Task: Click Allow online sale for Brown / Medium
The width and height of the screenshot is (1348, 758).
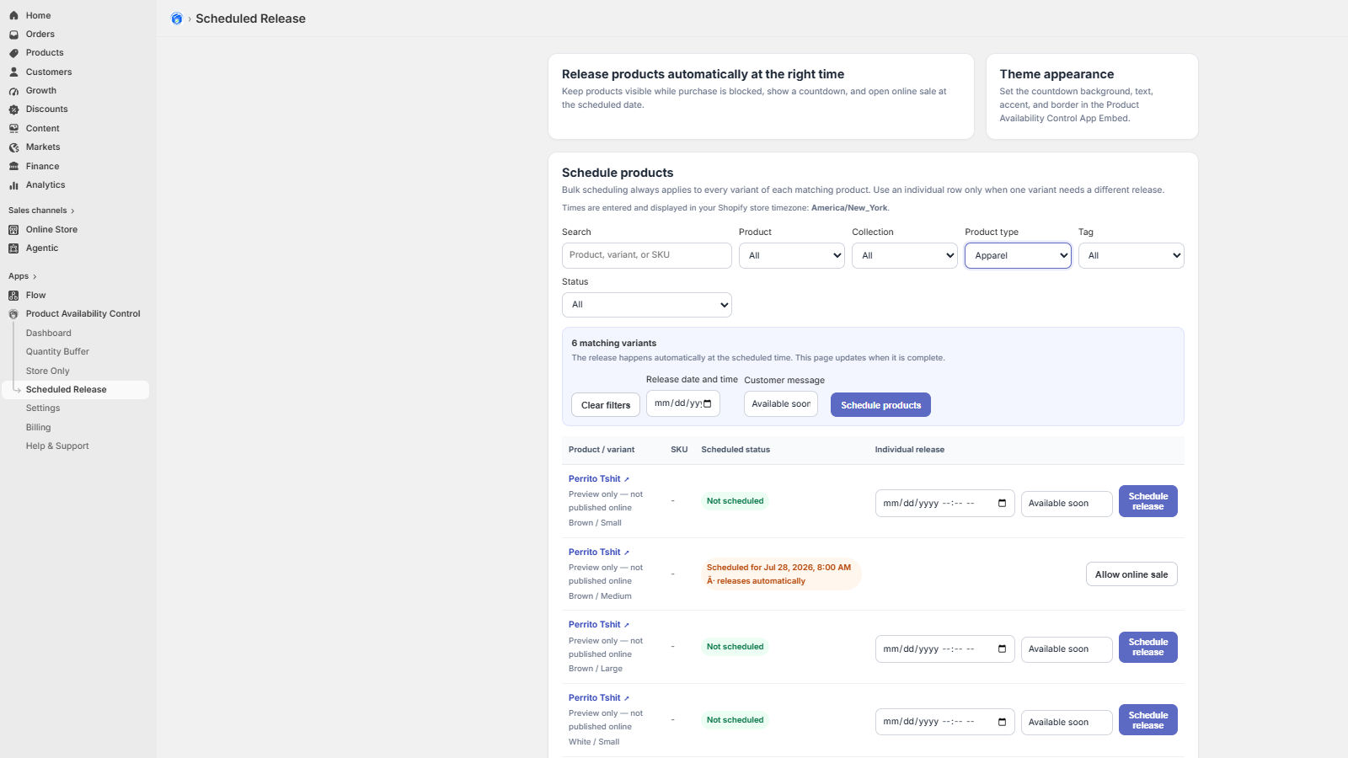Action: [x=1131, y=574]
